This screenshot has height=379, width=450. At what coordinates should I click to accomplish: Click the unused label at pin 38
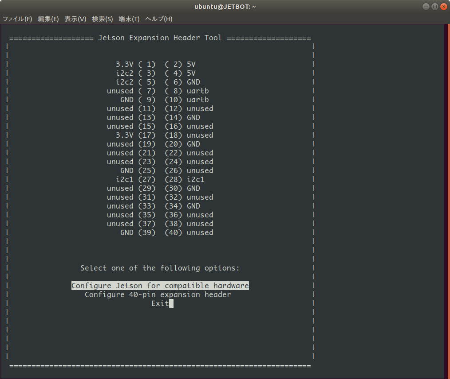click(200, 224)
